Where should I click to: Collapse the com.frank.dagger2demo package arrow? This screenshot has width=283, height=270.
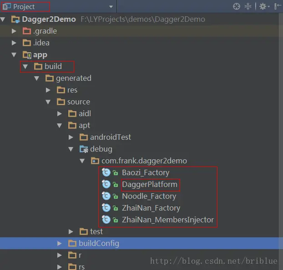click(82, 161)
